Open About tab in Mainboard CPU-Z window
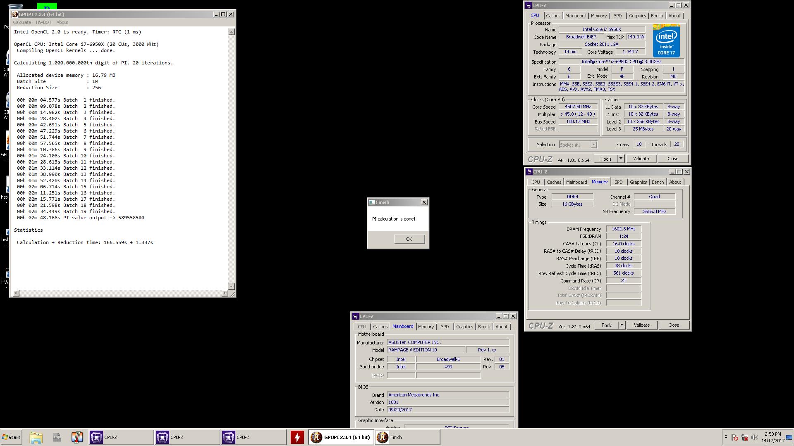This screenshot has width=794, height=446. point(501,327)
